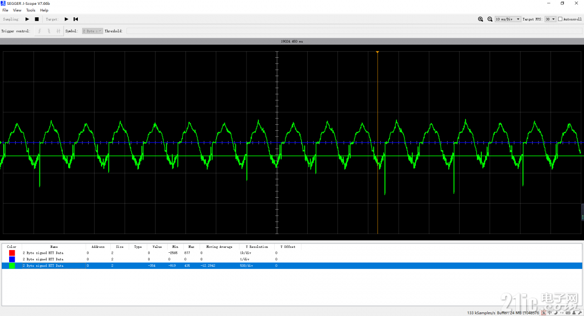Open the File menu

tap(5, 10)
